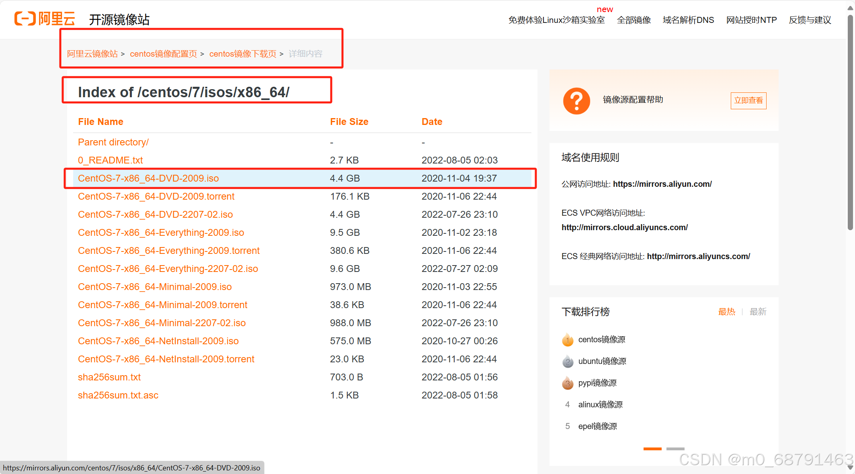This screenshot has height=474, width=855.
Task: Open Parent directory/ link
Action: 113,142
